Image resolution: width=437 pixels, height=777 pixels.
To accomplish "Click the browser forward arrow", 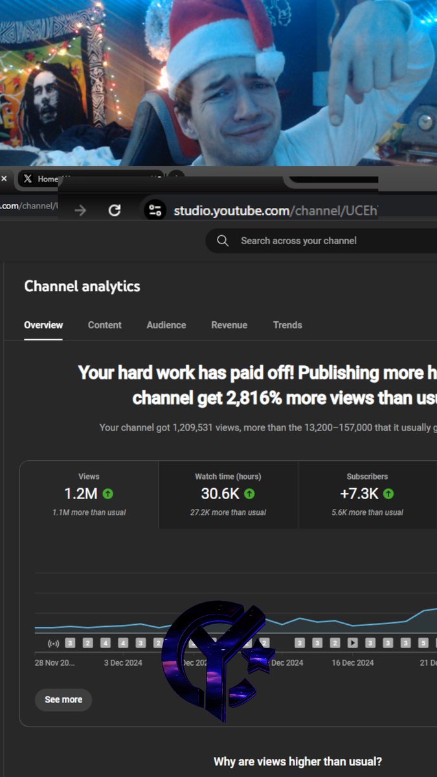I will point(80,210).
